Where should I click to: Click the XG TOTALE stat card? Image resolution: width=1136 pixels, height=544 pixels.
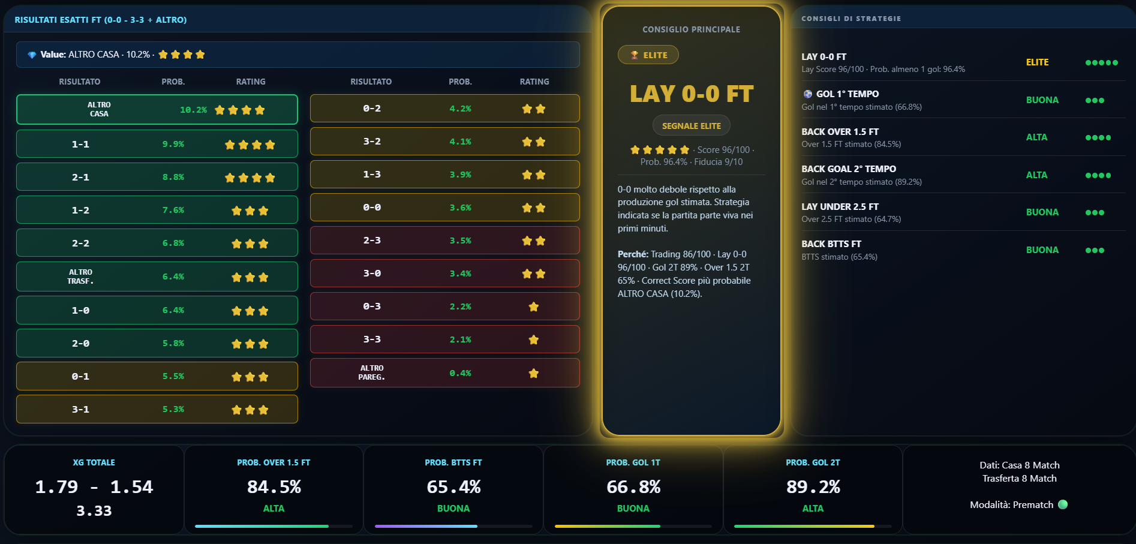pyautogui.click(x=94, y=489)
